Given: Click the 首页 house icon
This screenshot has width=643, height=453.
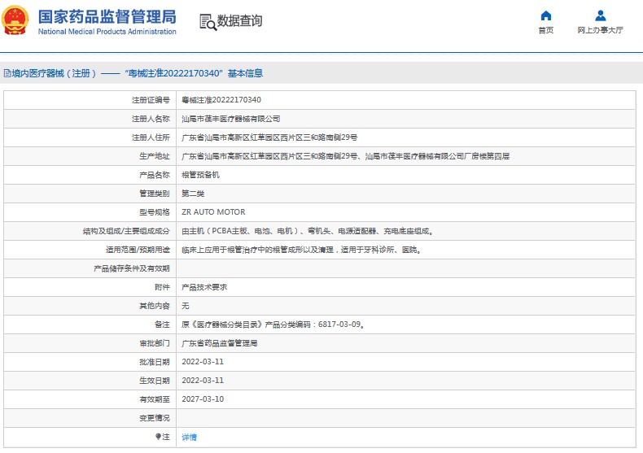Looking at the screenshot, I should [546, 15].
